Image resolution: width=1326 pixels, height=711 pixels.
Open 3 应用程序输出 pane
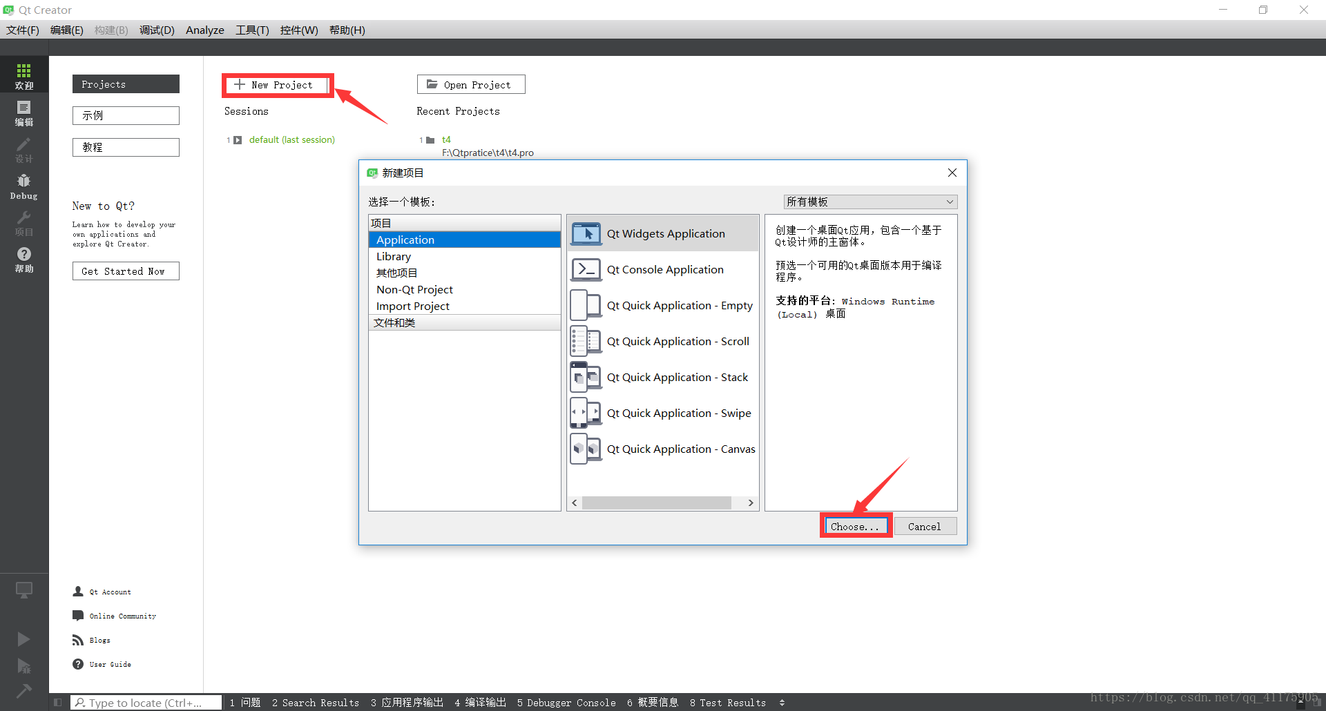tap(407, 703)
